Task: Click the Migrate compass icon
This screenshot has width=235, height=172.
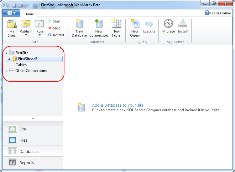Action: point(168,23)
